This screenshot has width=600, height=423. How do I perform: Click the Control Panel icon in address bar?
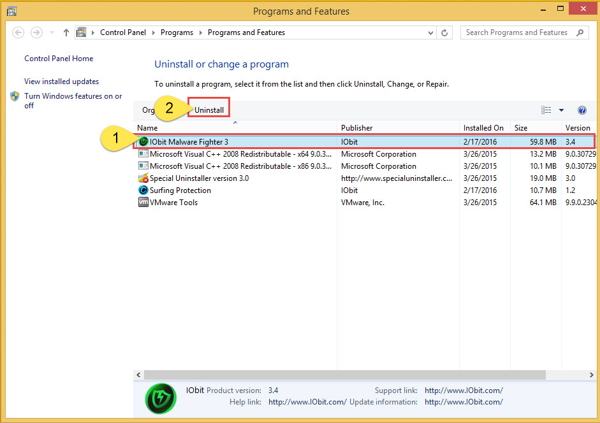pos(81,32)
